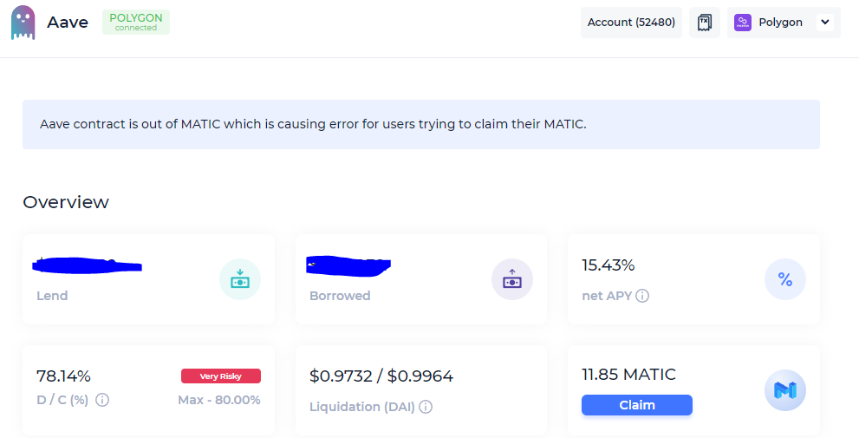Viewport: 859px width, 438px height.
Task: Show D / C (%) info icon
Action: (x=102, y=400)
